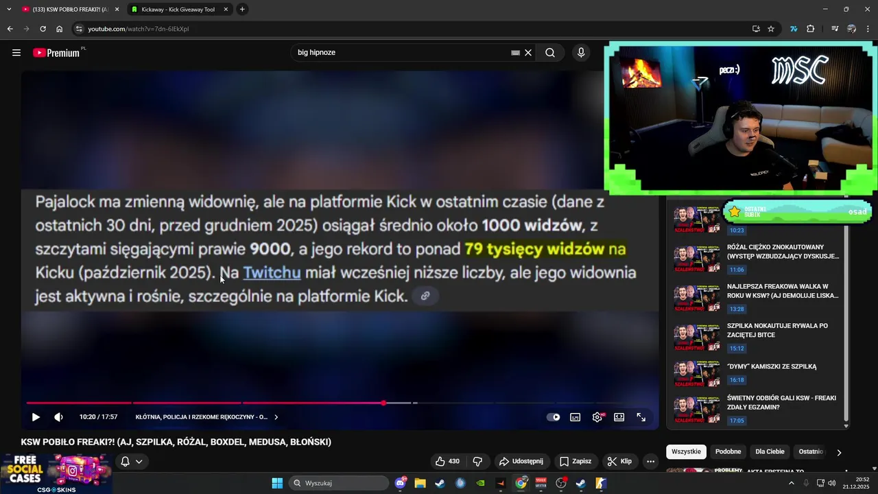The image size is (878, 494).
Task: Open chapter "DYMY" KAMISZKI ZE SZPILKĄ
Action: pyautogui.click(x=772, y=366)
